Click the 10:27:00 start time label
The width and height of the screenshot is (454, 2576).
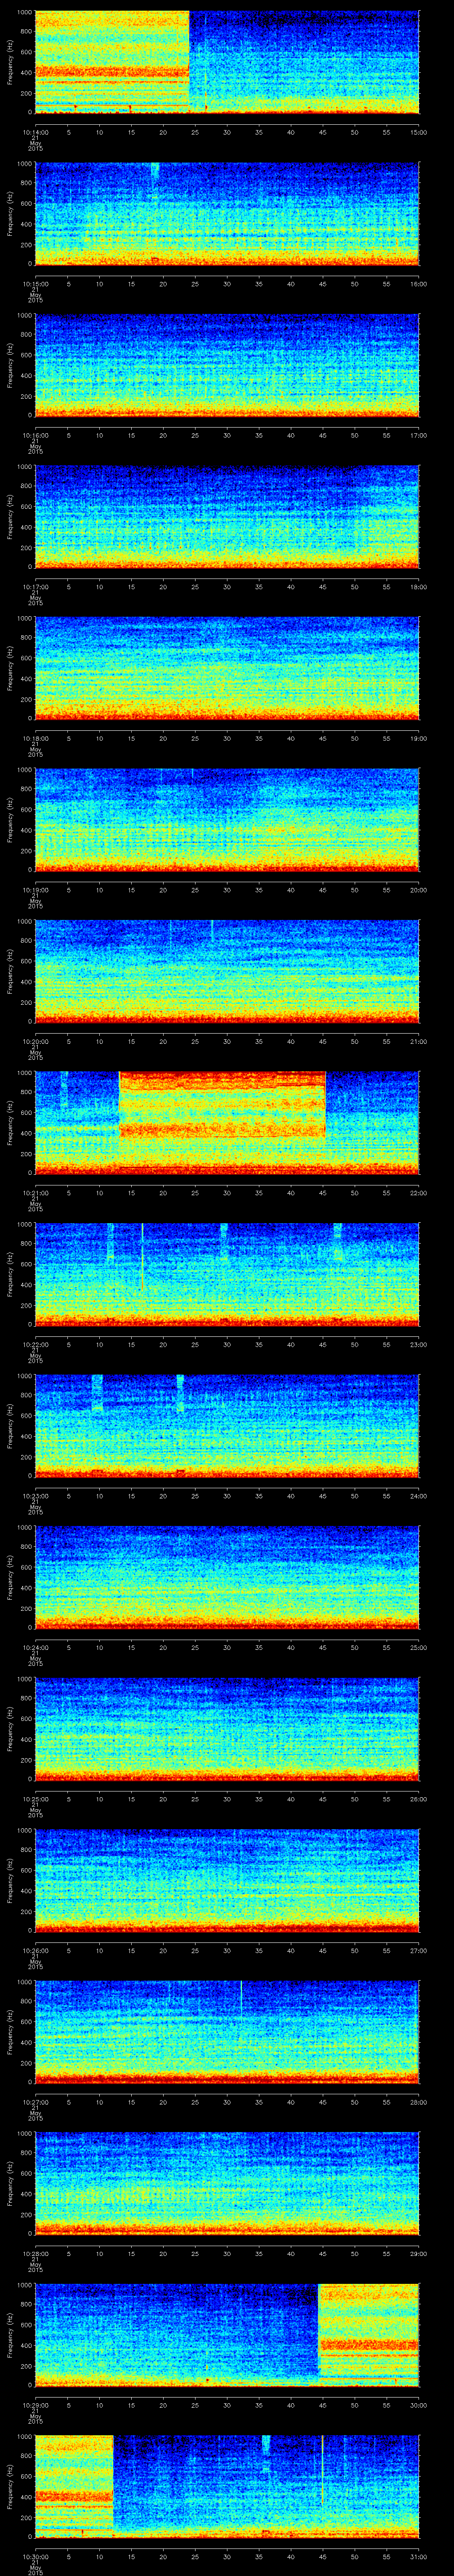tap(35, 2102)
